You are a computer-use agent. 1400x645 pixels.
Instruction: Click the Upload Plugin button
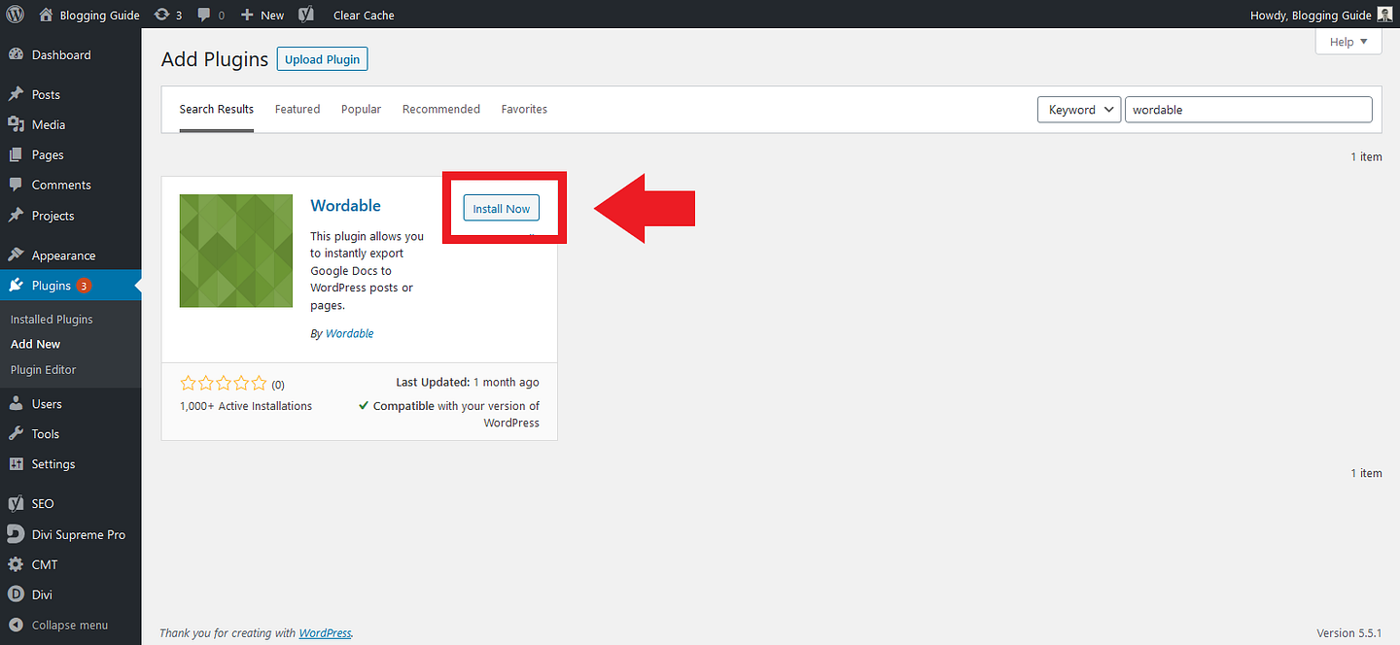click(323, 59)
